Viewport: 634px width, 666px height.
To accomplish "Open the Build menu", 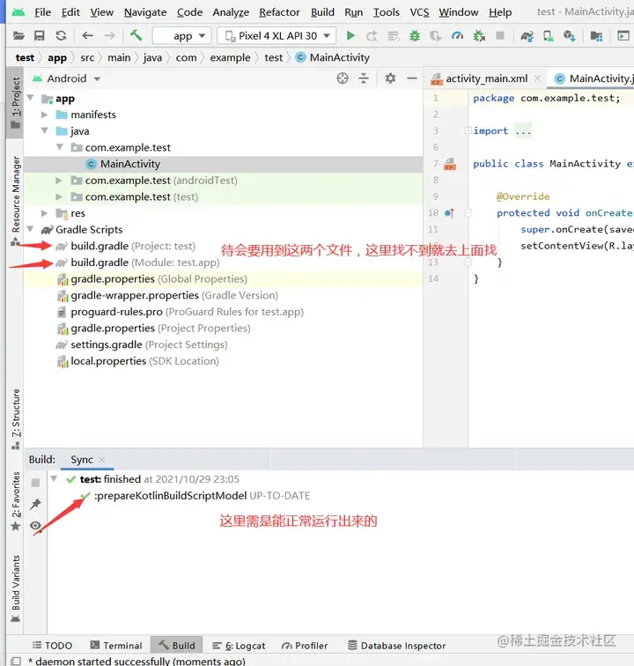I will tap(322, 12).
